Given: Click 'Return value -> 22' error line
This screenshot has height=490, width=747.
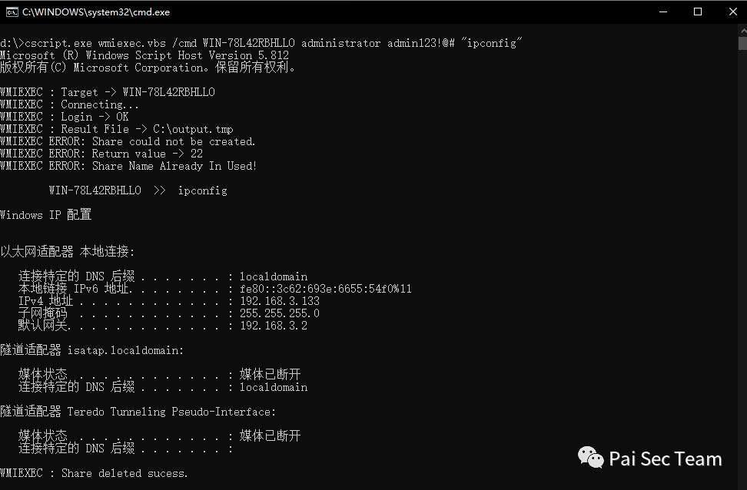Looking at the screenshot, I should [101, 154].
